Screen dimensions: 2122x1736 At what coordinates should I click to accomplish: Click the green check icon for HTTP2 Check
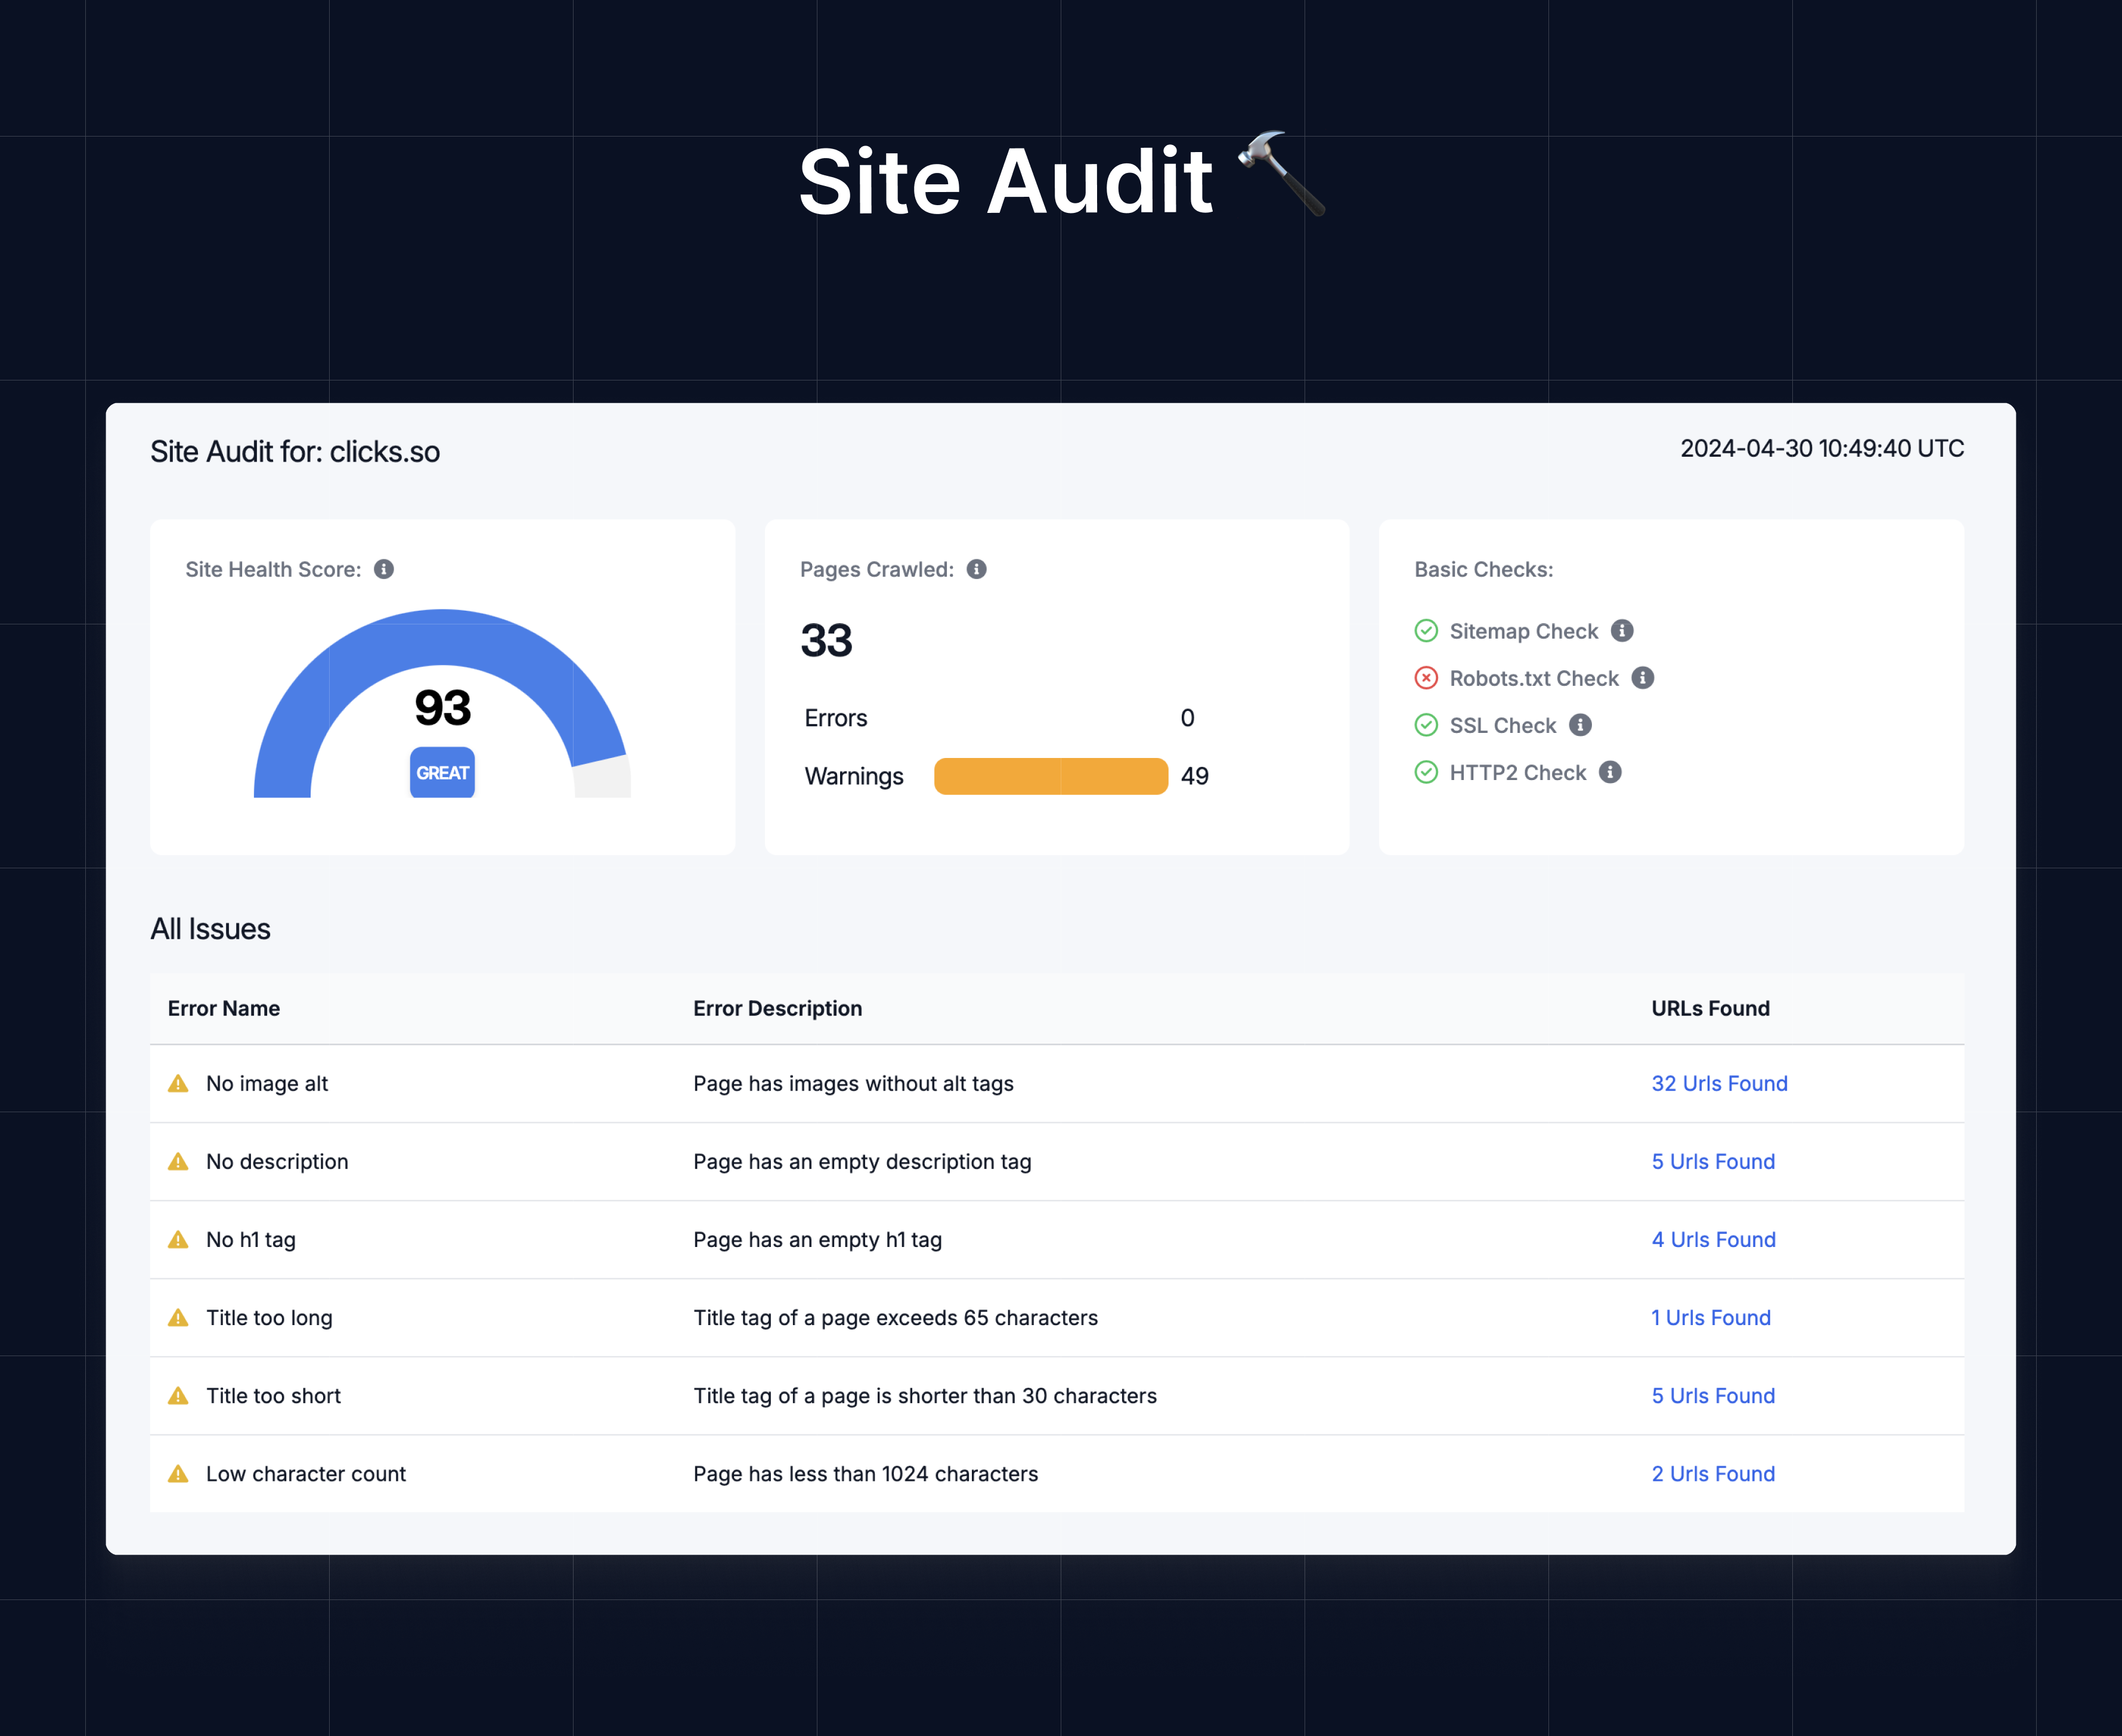coord(1426,772)
